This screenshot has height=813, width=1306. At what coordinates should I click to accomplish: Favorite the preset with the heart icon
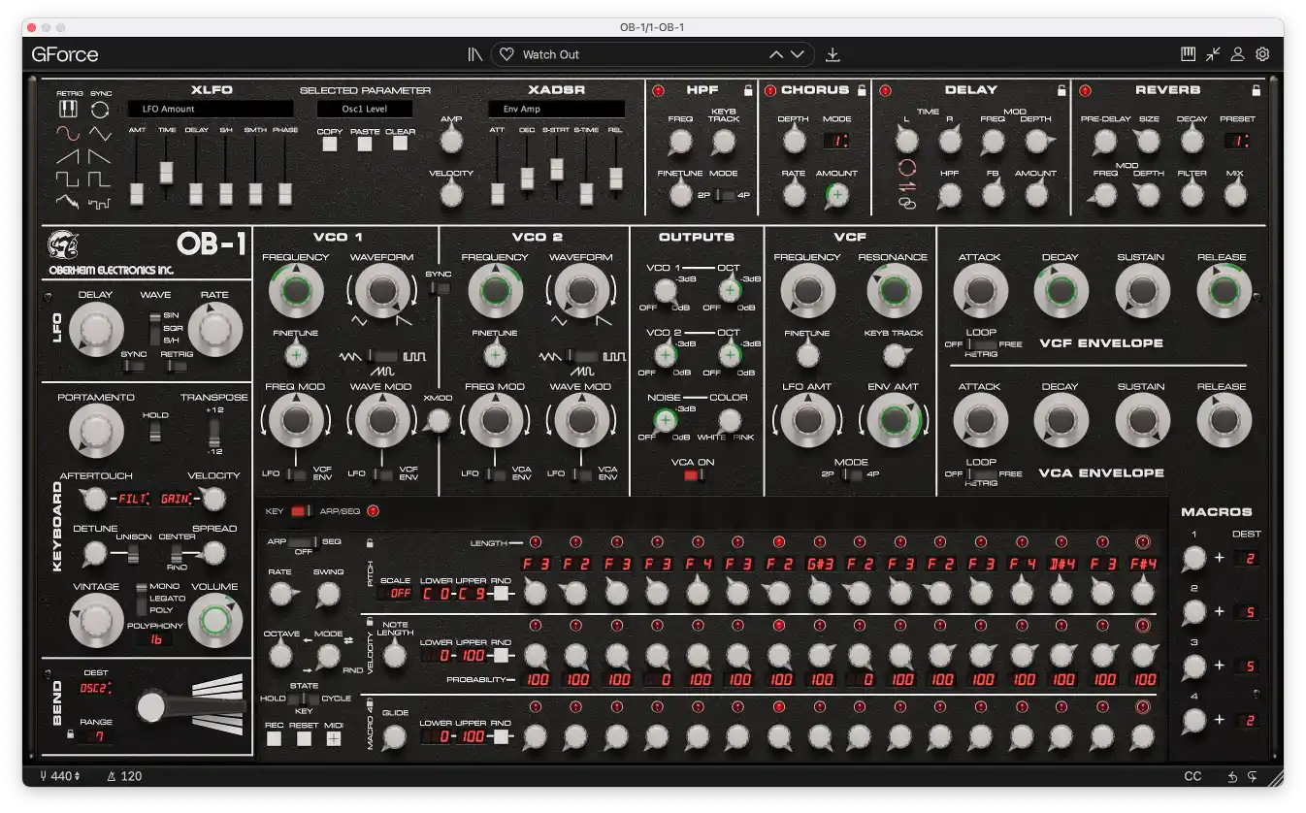coord(506,54)
